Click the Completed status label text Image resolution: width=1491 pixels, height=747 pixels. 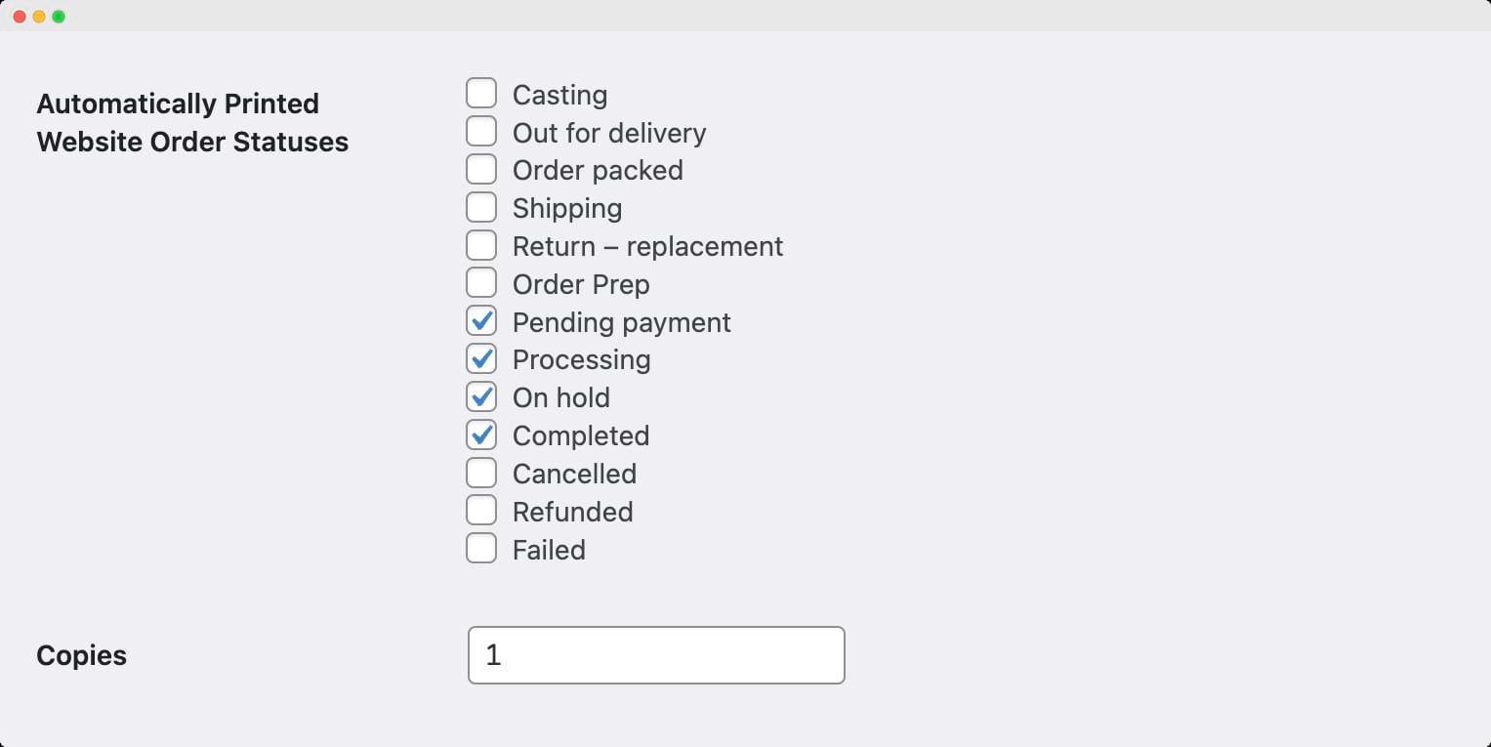pos(581,436)
